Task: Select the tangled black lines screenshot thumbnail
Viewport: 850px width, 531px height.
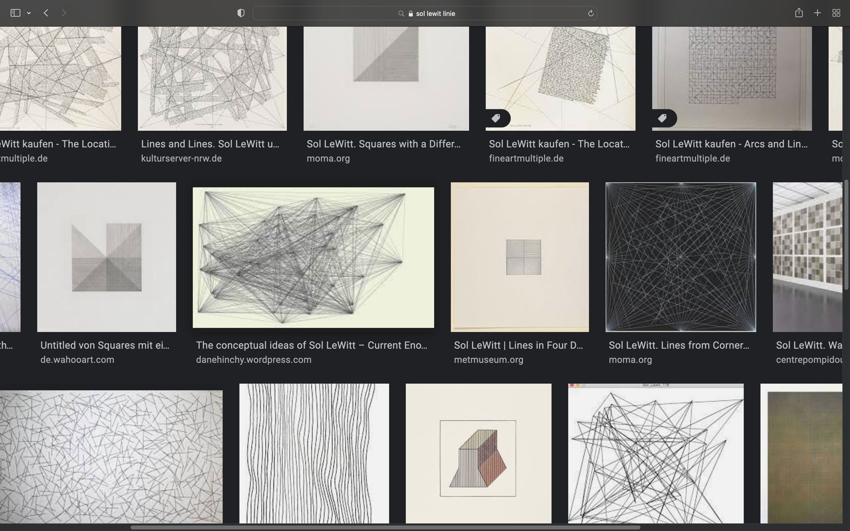Action: [656, 454]
